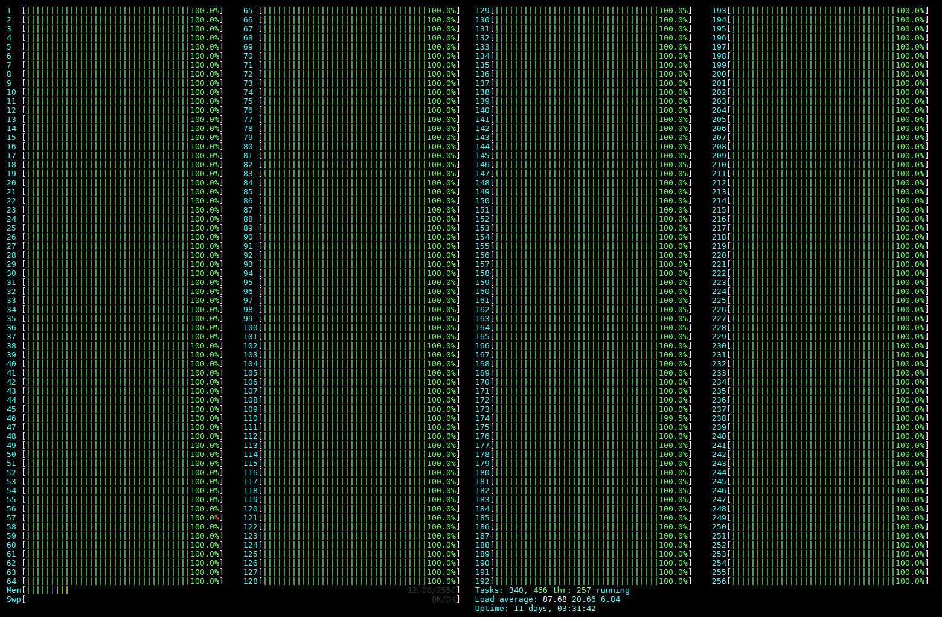Click the CPU 145 usage meter row
The width and height of the screenshot is (942, 617).
583,156
